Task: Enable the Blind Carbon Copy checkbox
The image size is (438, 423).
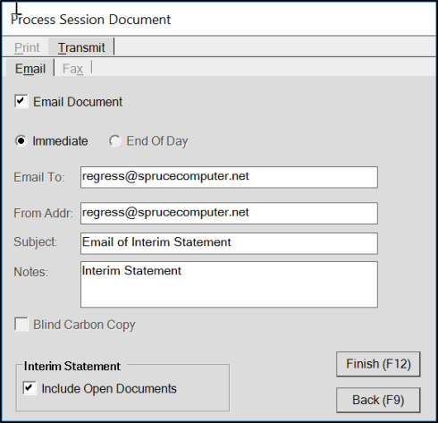Action: 21,324
